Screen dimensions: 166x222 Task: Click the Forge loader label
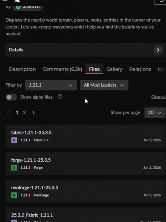click(x=38, y=167)
